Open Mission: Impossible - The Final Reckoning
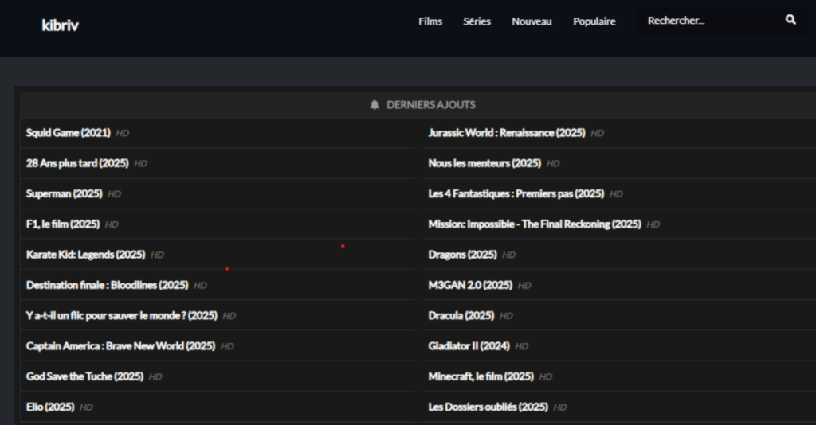Image resolution: width=816 pixels, height=425 pixels. (x=534, y=224)
